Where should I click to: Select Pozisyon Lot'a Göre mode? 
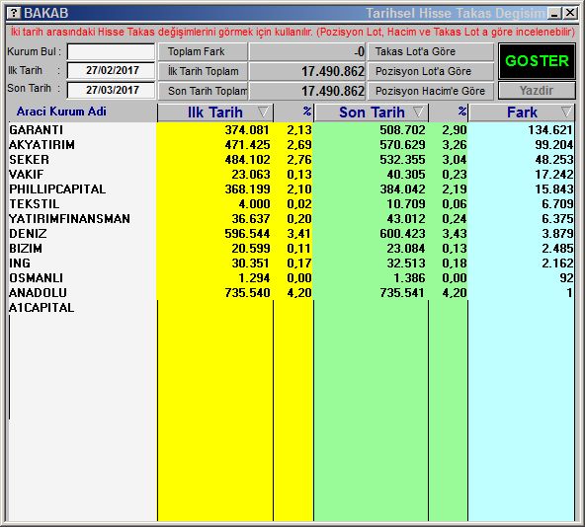431,71
